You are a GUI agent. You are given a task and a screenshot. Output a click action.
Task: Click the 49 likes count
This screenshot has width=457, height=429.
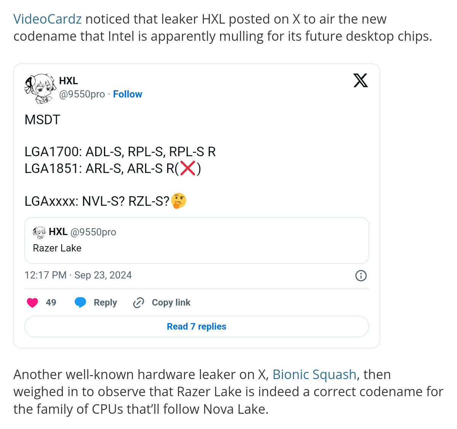pyautogui.click(x=51, y=303)
